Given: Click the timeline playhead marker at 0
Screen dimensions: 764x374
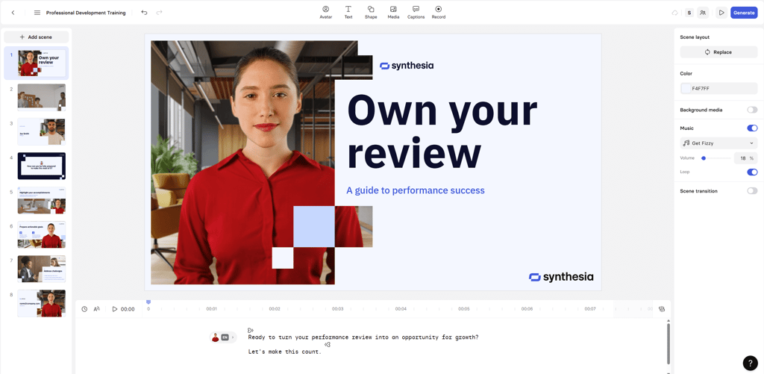Looking at the screenshot, I should pos(148,303).
